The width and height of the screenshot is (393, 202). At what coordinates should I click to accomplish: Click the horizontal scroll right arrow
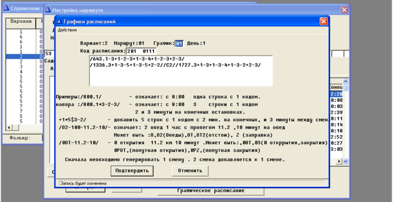pos(339,161)
